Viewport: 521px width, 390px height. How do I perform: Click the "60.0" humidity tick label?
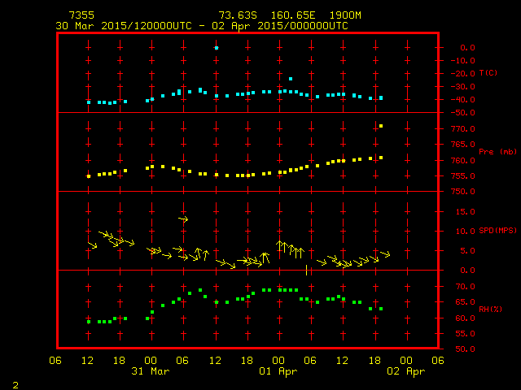coord(465,318)
